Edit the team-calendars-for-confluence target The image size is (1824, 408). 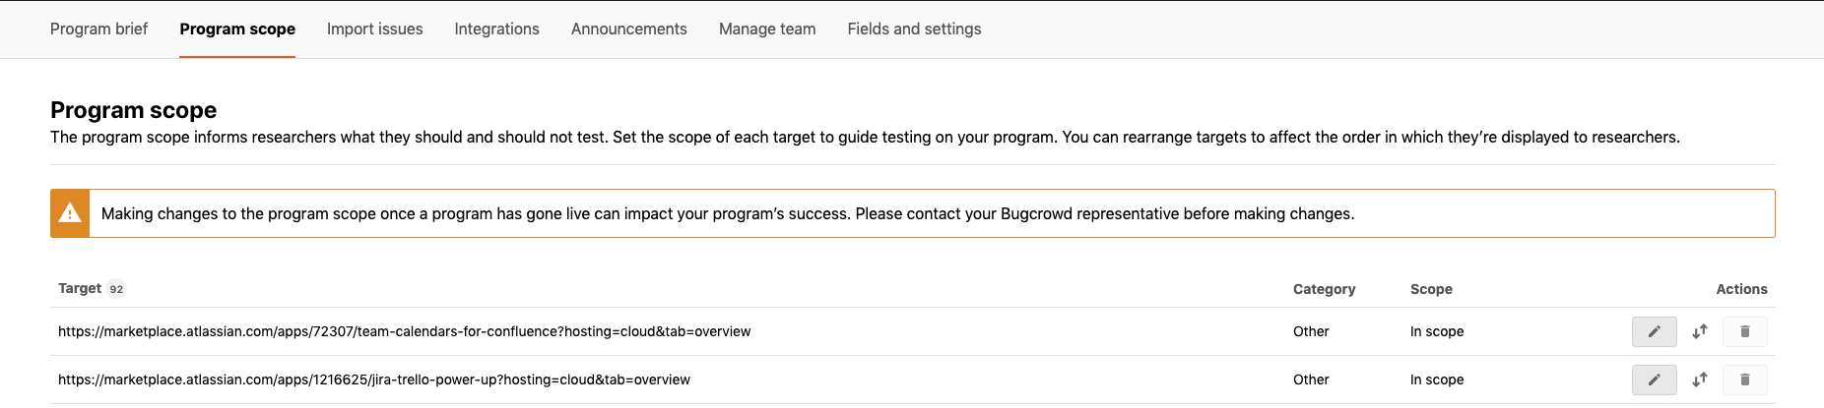coord(1654,332)
